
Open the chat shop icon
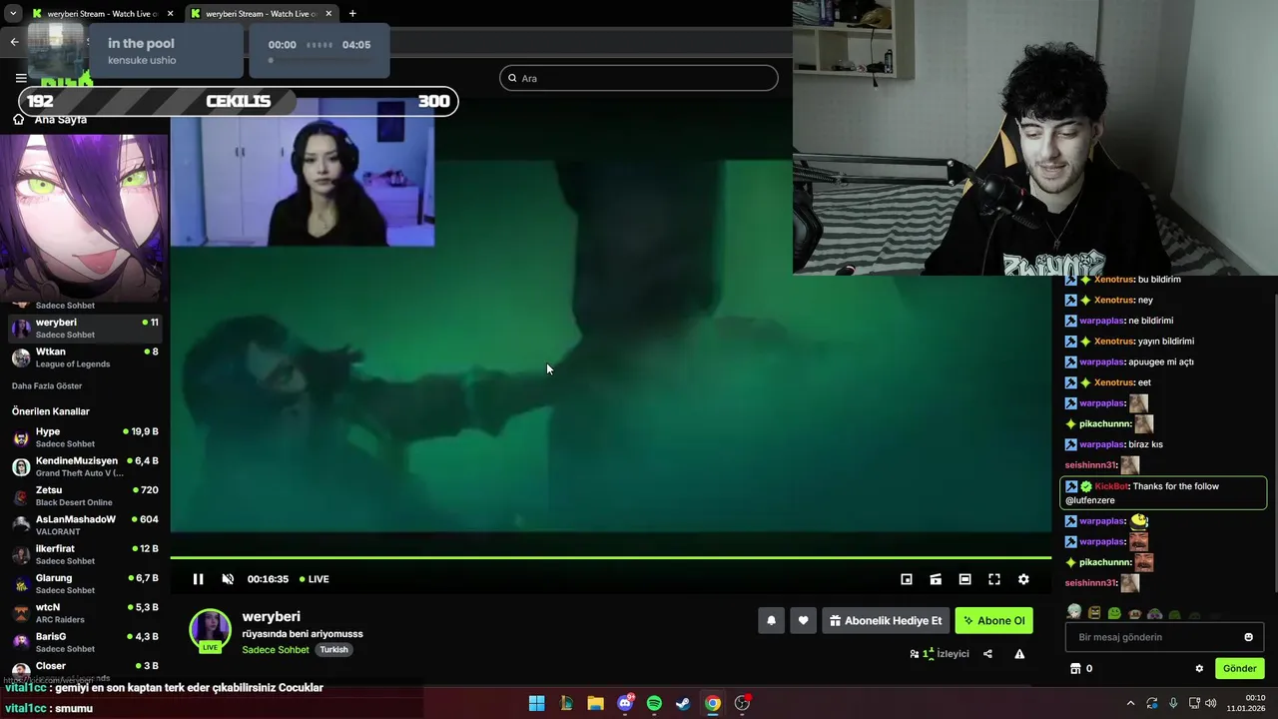point(1075,668)
